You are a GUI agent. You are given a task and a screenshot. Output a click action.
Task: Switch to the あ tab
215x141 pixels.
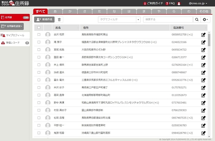55,11
